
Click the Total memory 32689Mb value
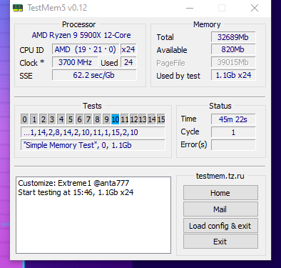pos(233,37)
